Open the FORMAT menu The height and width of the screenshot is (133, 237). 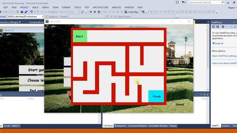coord(66,7)
